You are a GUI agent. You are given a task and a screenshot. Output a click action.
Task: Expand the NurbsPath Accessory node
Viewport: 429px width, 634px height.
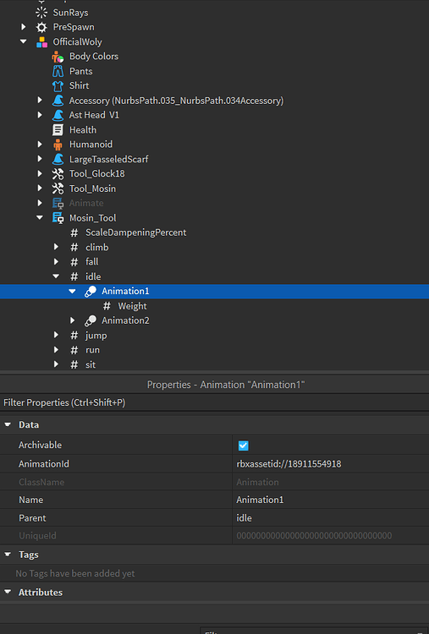click(40, 100)
